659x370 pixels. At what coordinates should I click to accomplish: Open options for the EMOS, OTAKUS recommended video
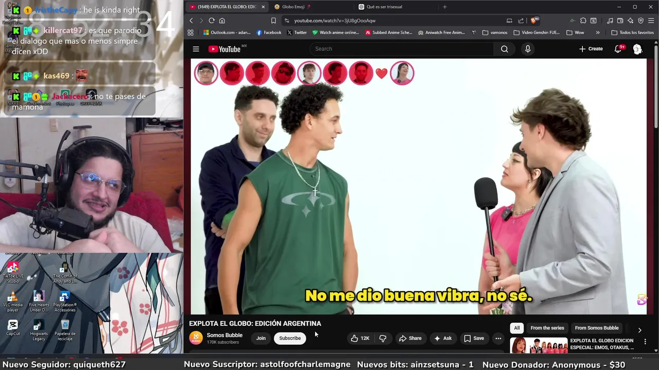[645, 341]
